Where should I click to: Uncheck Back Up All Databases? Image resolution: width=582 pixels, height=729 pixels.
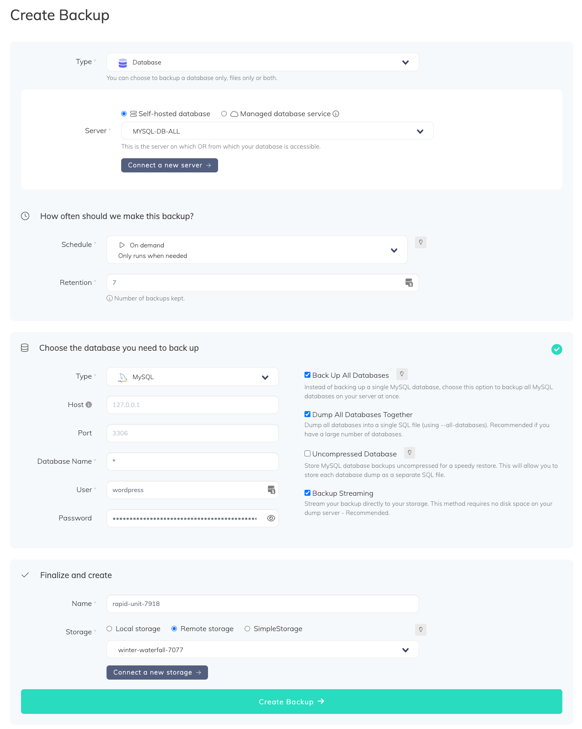coord(308,375)
